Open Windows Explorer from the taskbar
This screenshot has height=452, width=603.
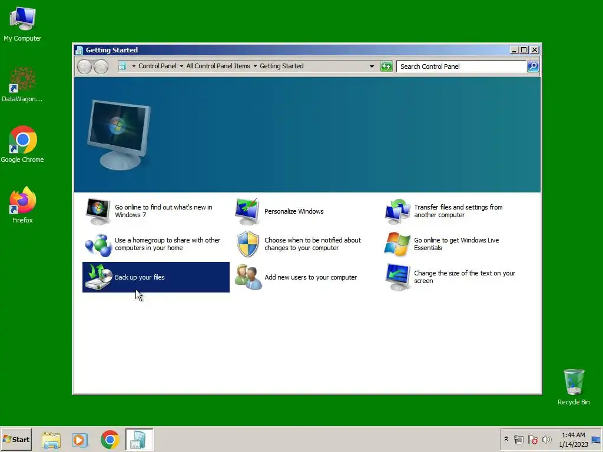pos(51,440)
